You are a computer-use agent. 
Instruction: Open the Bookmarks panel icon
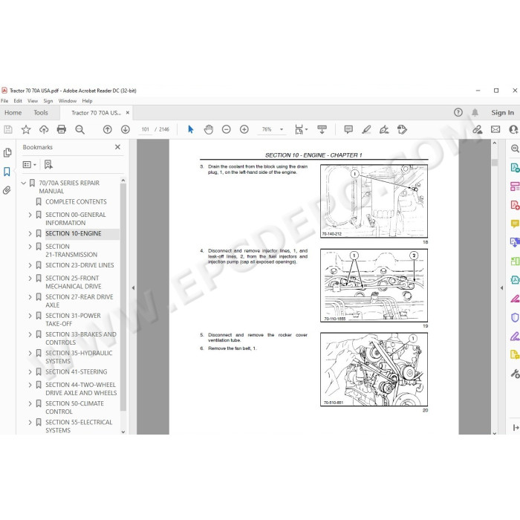click(7, 172)
